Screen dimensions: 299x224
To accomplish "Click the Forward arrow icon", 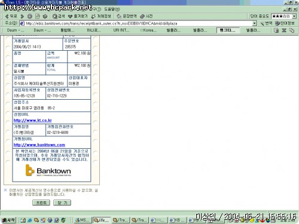I will pyautogui.click(x=22, y=16).
